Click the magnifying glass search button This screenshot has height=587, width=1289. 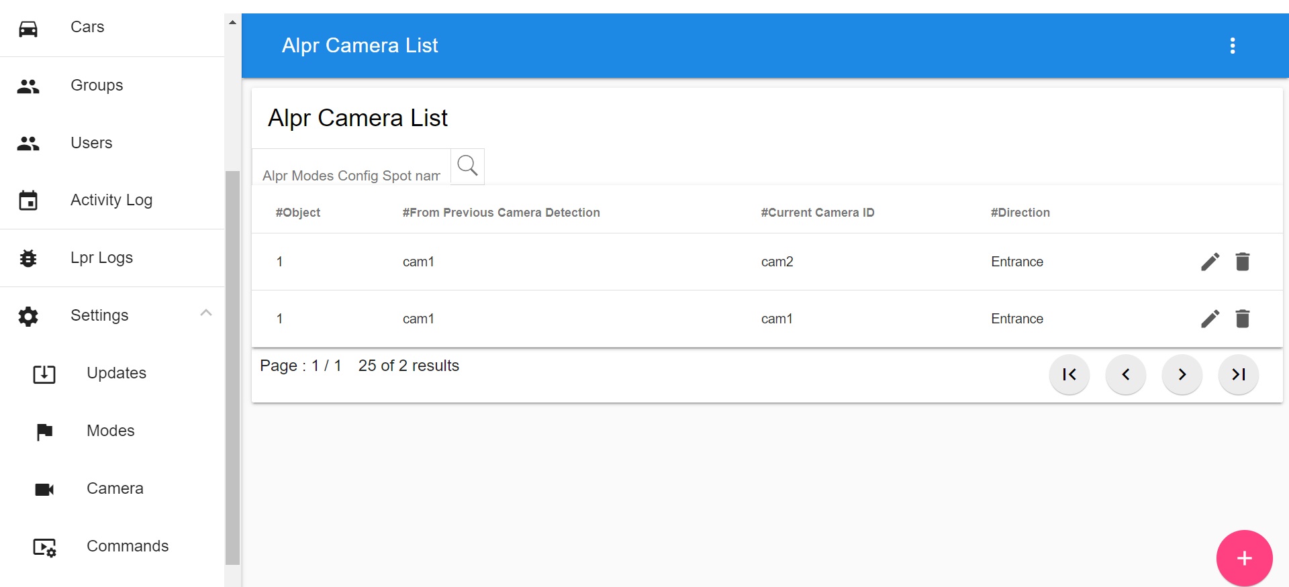click(x=467, y=166)
